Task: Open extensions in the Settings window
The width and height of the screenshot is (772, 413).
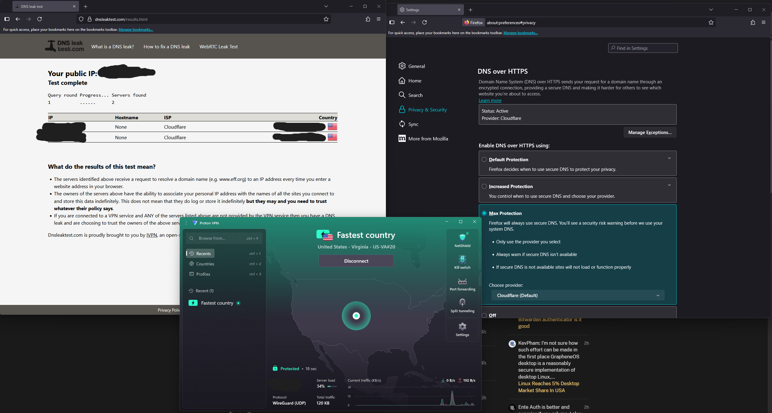Action: (753, 22)
